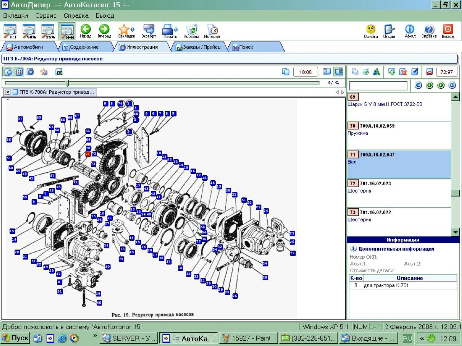462x346 pixels.
Task: Toggle the right-side parts list panel layout
Action: click(338, 72)
